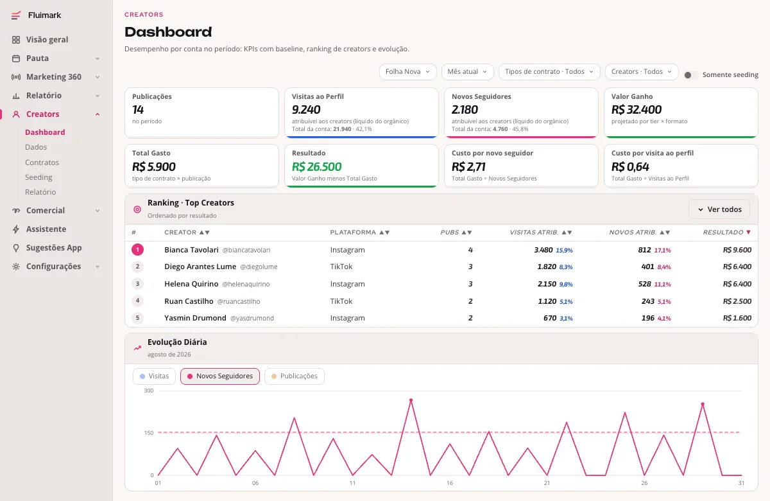Click the Visão geral grid icon
This screenshot has height=501, width=770.
pos(16,40)
